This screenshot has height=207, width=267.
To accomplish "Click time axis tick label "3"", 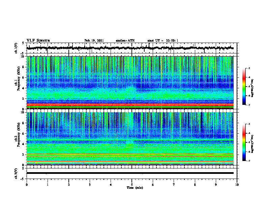I will tap(90, 185).
